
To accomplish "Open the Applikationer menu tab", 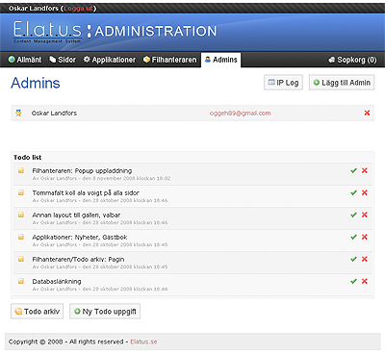I will (110, 60).
